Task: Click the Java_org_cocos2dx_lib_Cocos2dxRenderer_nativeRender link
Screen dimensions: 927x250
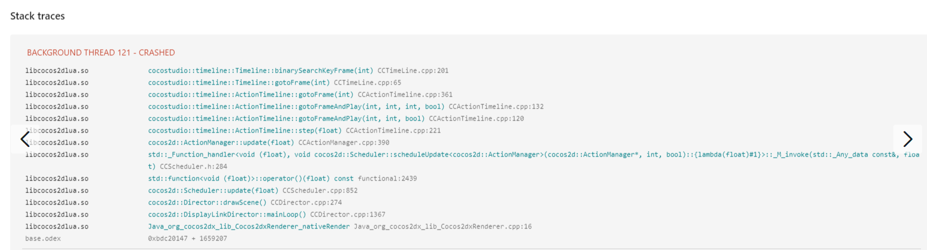Action: [249, 227]
